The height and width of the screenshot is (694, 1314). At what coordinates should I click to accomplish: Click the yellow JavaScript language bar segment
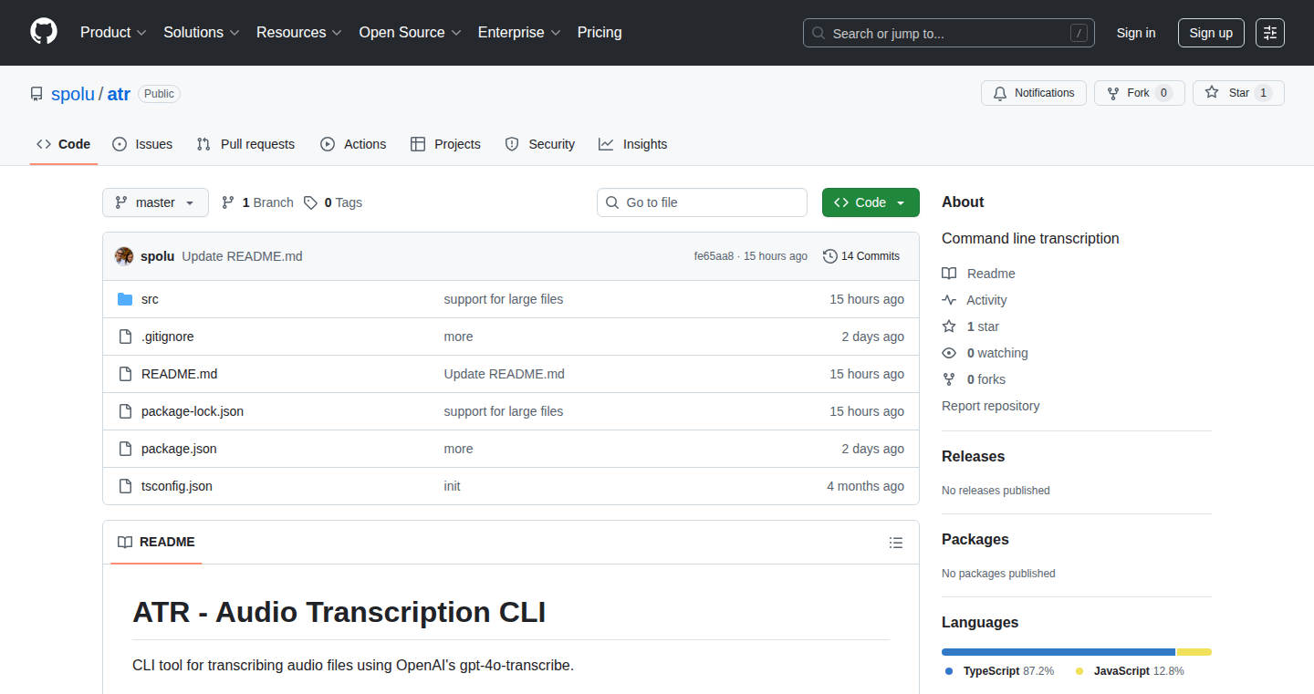coord(1194,652)
